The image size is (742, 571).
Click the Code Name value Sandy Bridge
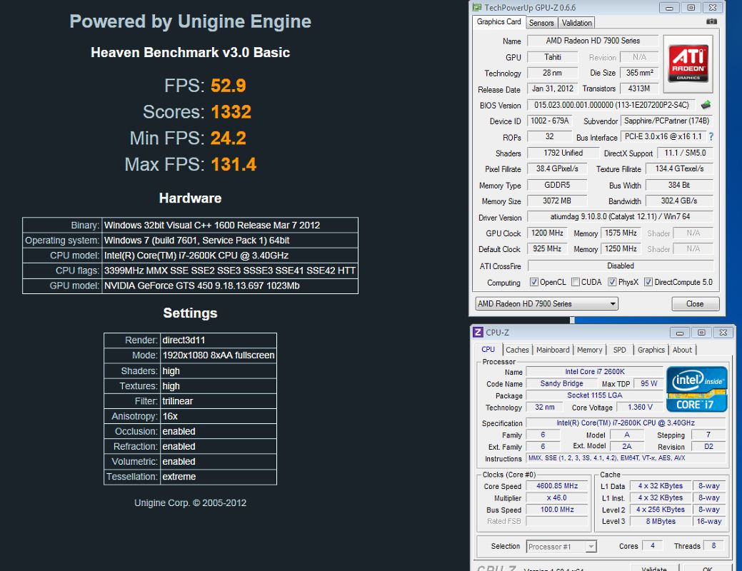click(x=561, y=384)
